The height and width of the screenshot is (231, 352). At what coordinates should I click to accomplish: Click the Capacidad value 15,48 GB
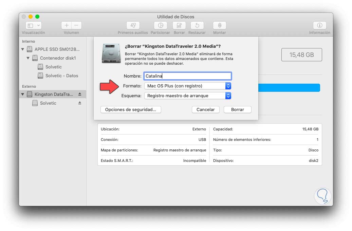(310, 129)
